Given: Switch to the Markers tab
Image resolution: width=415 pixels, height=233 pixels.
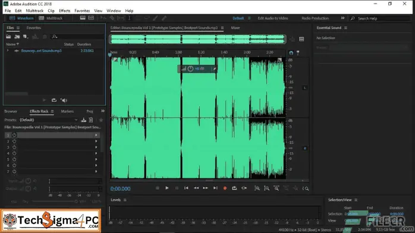Looking at the screenshot, I should click(67, 111).
